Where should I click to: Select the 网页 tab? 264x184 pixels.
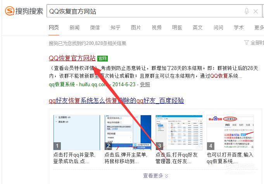pos(54,27)
